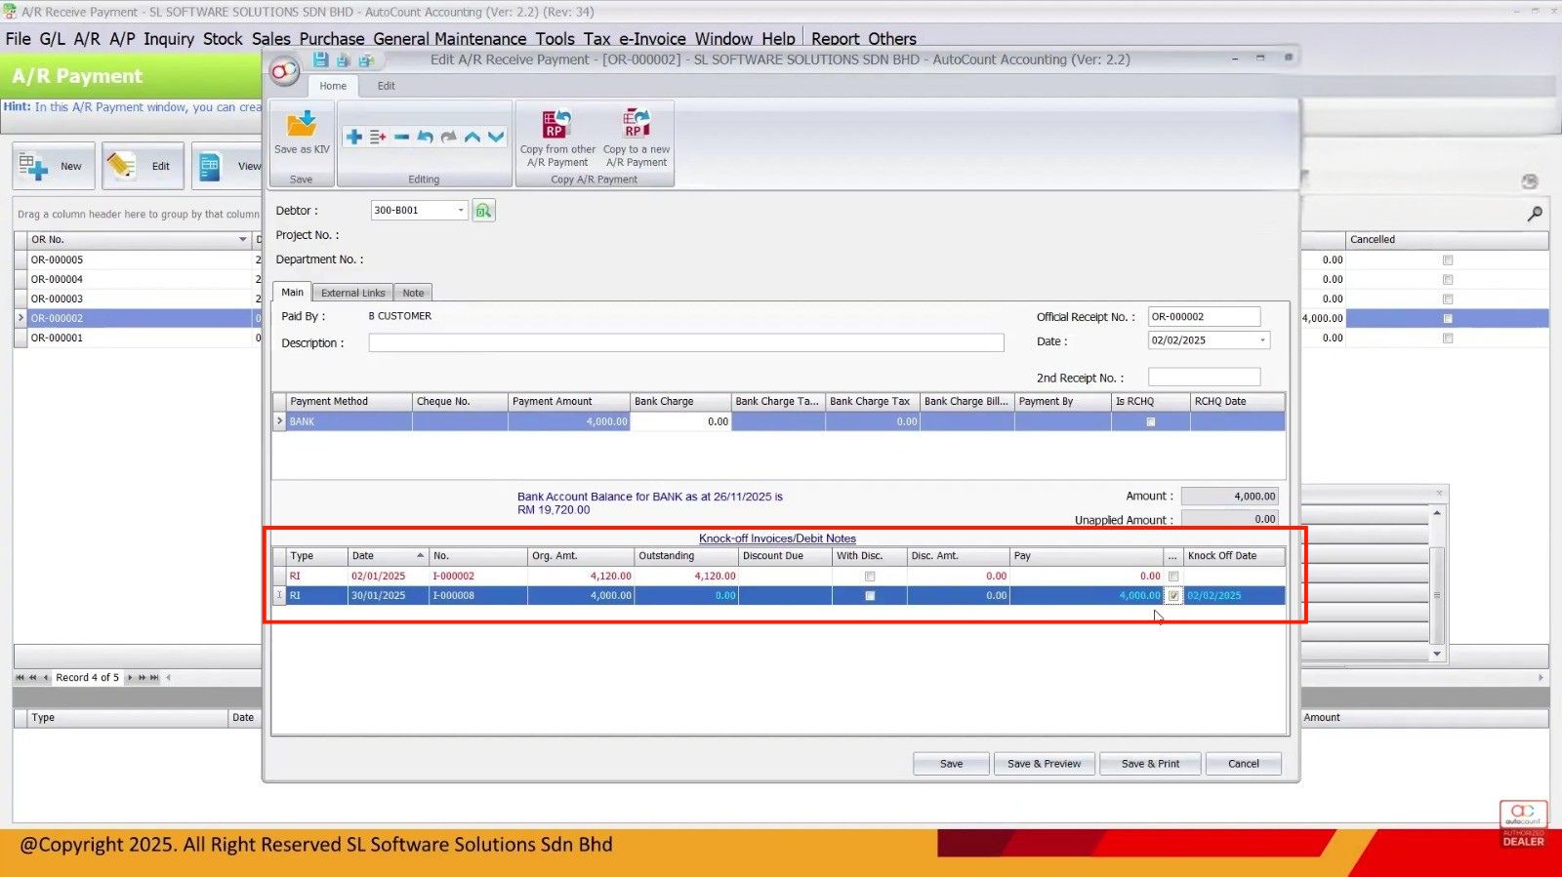The image size is (1562, 877).
Task: Click Copy to a new A/R Payment icon
Action: click(636, 124)
